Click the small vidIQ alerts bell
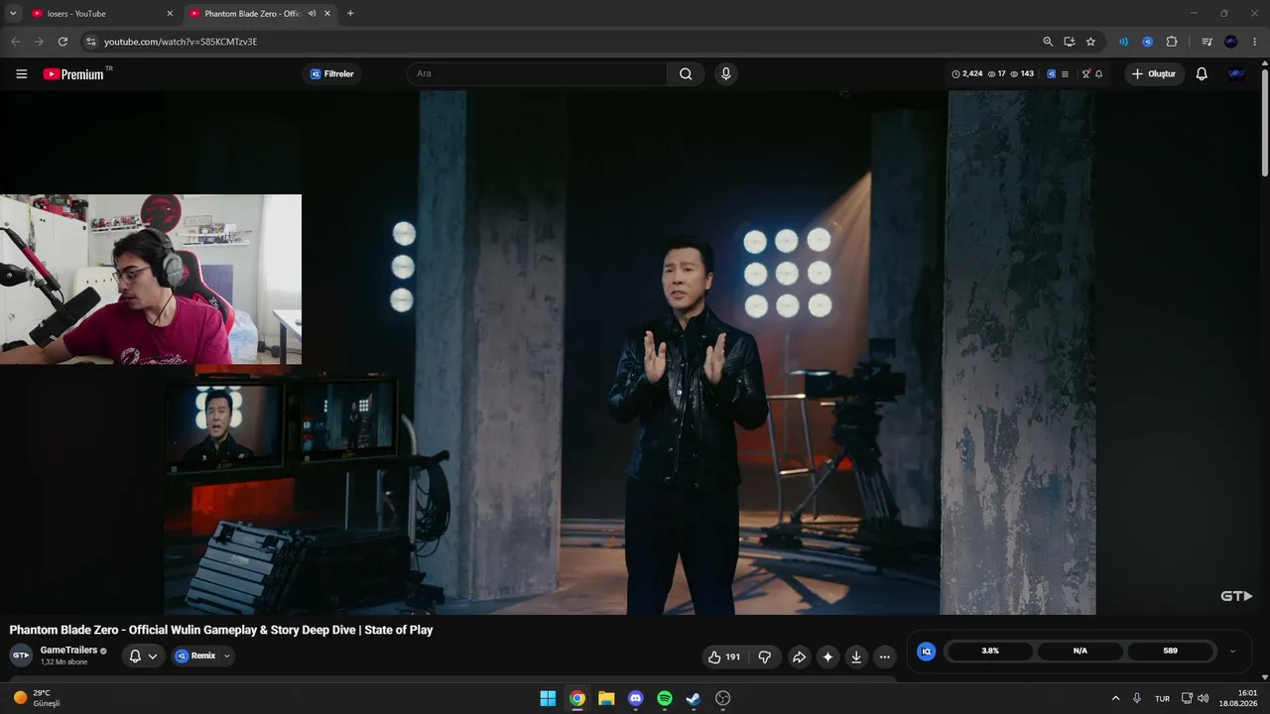1270x714 pixels. [1098, 74]
